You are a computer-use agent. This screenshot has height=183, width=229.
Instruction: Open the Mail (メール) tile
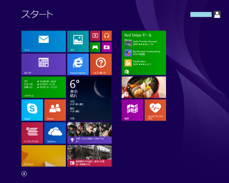tap(43, 41)
